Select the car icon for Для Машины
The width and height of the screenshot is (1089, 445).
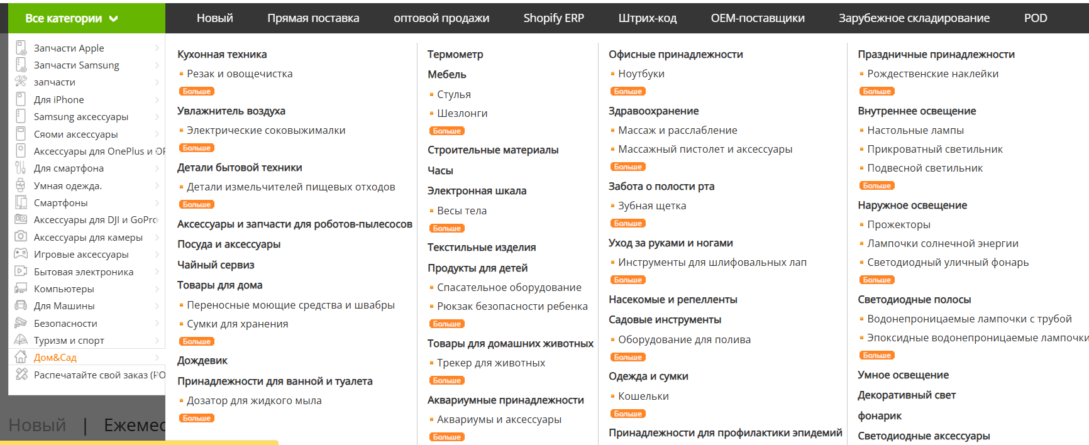[x=21, y=305]
